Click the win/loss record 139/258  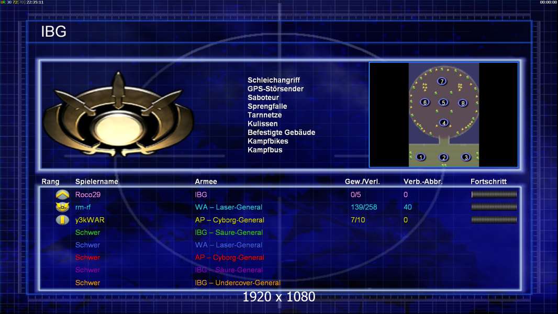(364, 207)
